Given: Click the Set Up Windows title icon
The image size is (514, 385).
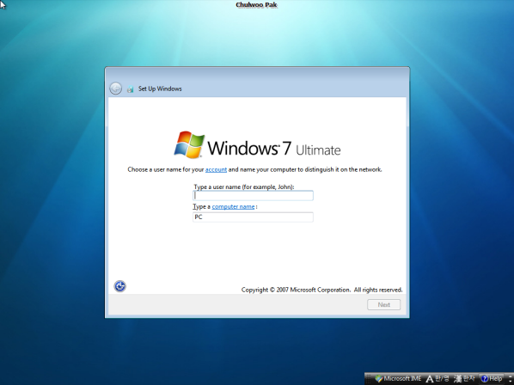Looking at the screenshot, I should (131, 89).
